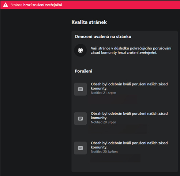Select the message icon for 20. květen violation
Image resolution: width=180 pixels, height=176 pixels.
click(x=80, y=148)
